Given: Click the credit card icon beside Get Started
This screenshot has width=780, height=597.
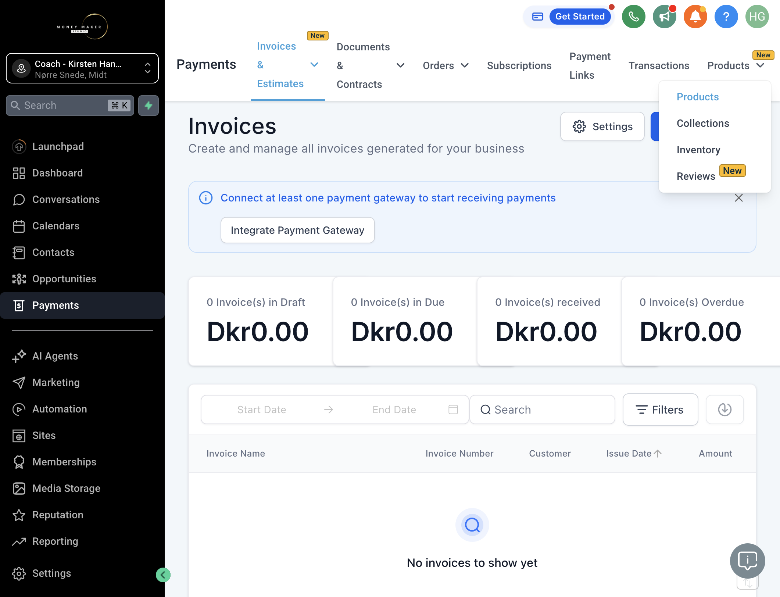Looking at the screenshot, I should click(x=537, y=17).
